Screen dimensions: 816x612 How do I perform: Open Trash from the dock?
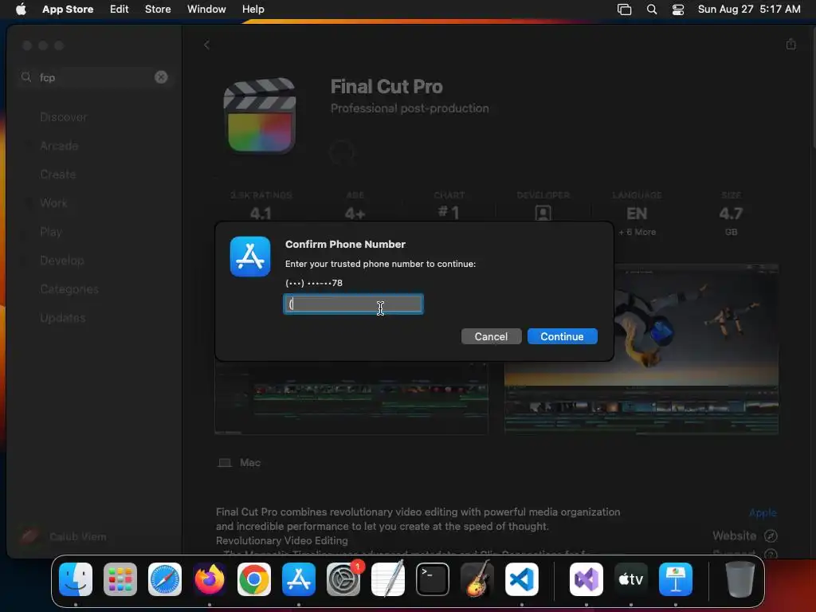(739, 579)
